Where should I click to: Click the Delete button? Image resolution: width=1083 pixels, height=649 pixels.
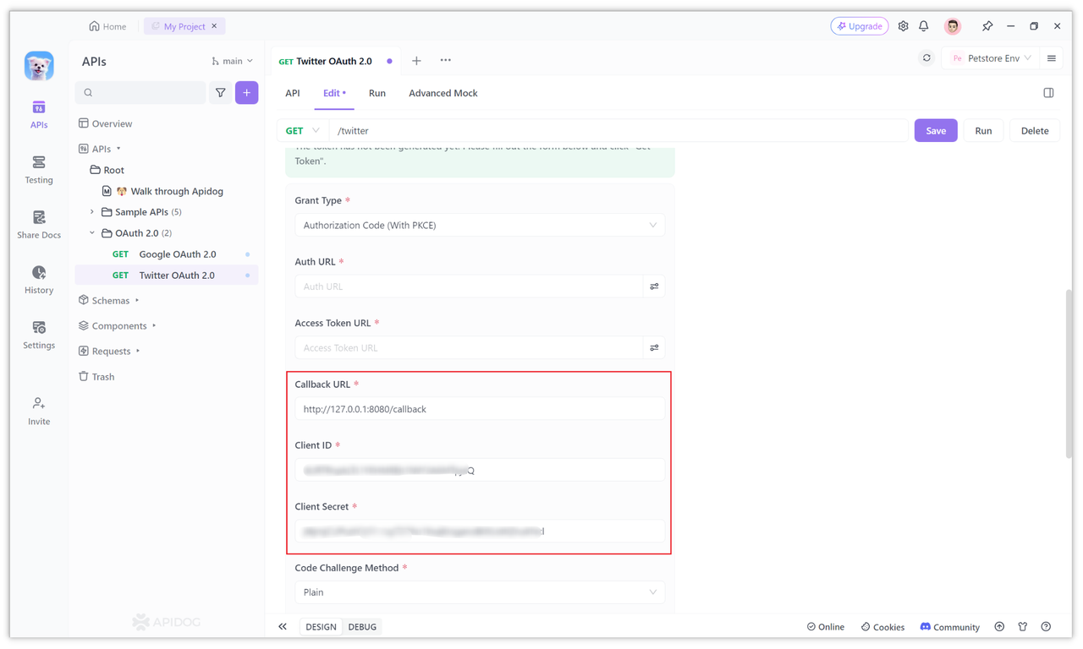(x=1035, y=131)
